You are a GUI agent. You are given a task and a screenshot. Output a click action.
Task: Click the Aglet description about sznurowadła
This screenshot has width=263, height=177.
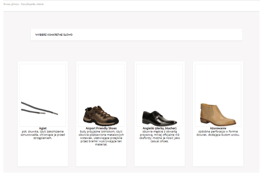[x=43, y=135]
